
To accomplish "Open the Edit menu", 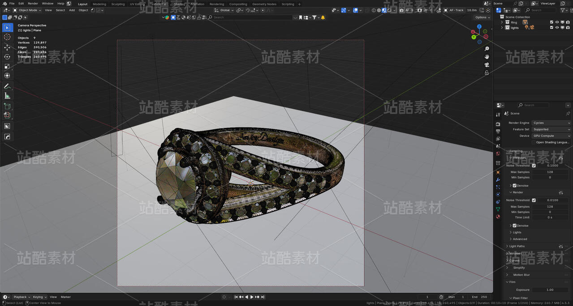I will [21, 4].
